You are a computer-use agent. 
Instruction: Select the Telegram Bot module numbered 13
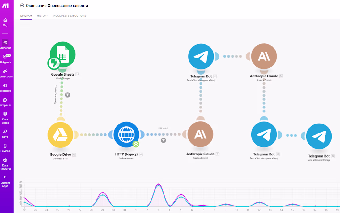point(264,134)
